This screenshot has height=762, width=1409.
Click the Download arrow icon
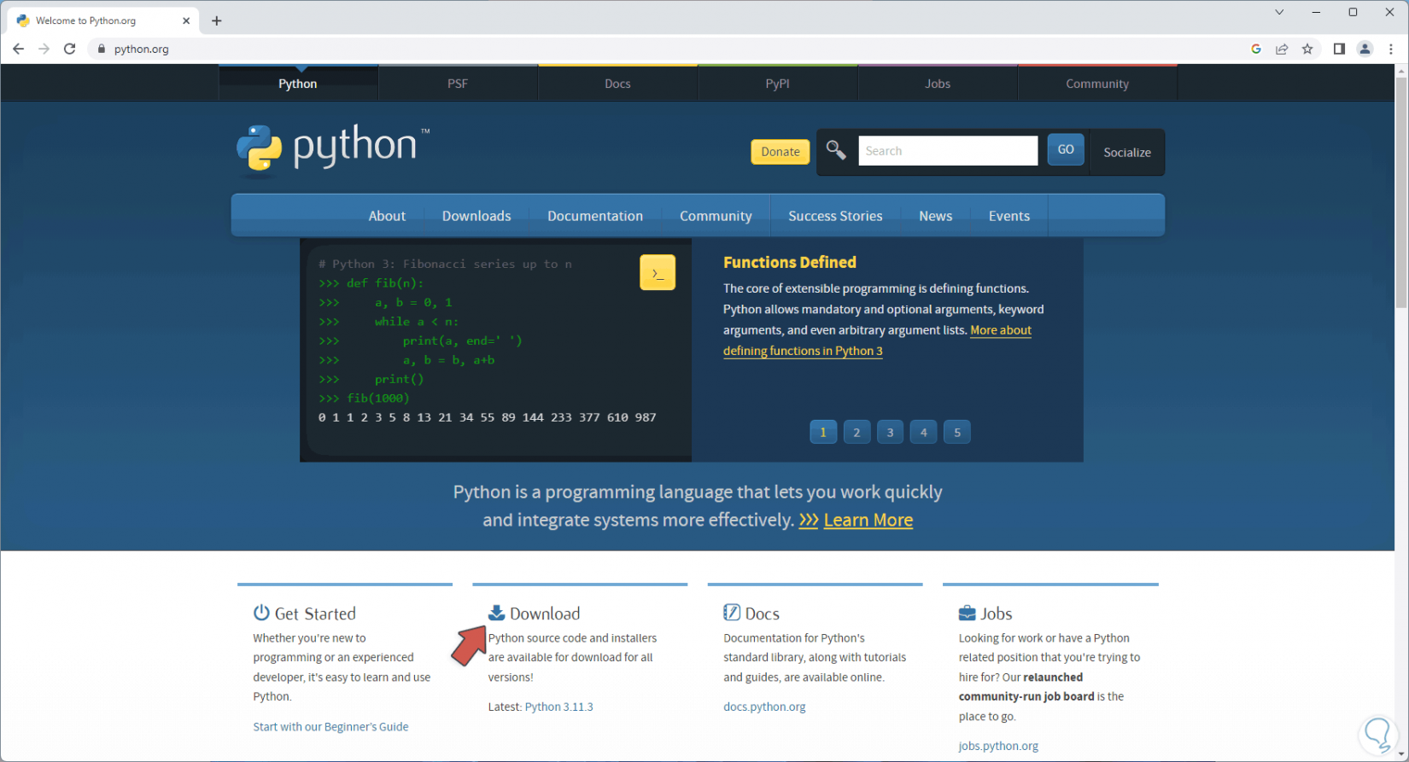point(496,613)
